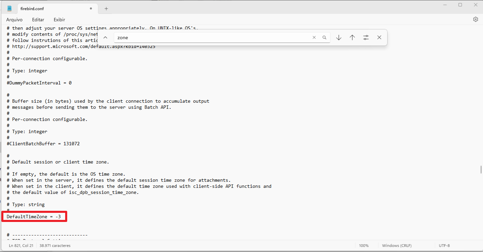483x252 pixels.
Task: Find previous match with up arrow
Action: [x=352, y=37]
